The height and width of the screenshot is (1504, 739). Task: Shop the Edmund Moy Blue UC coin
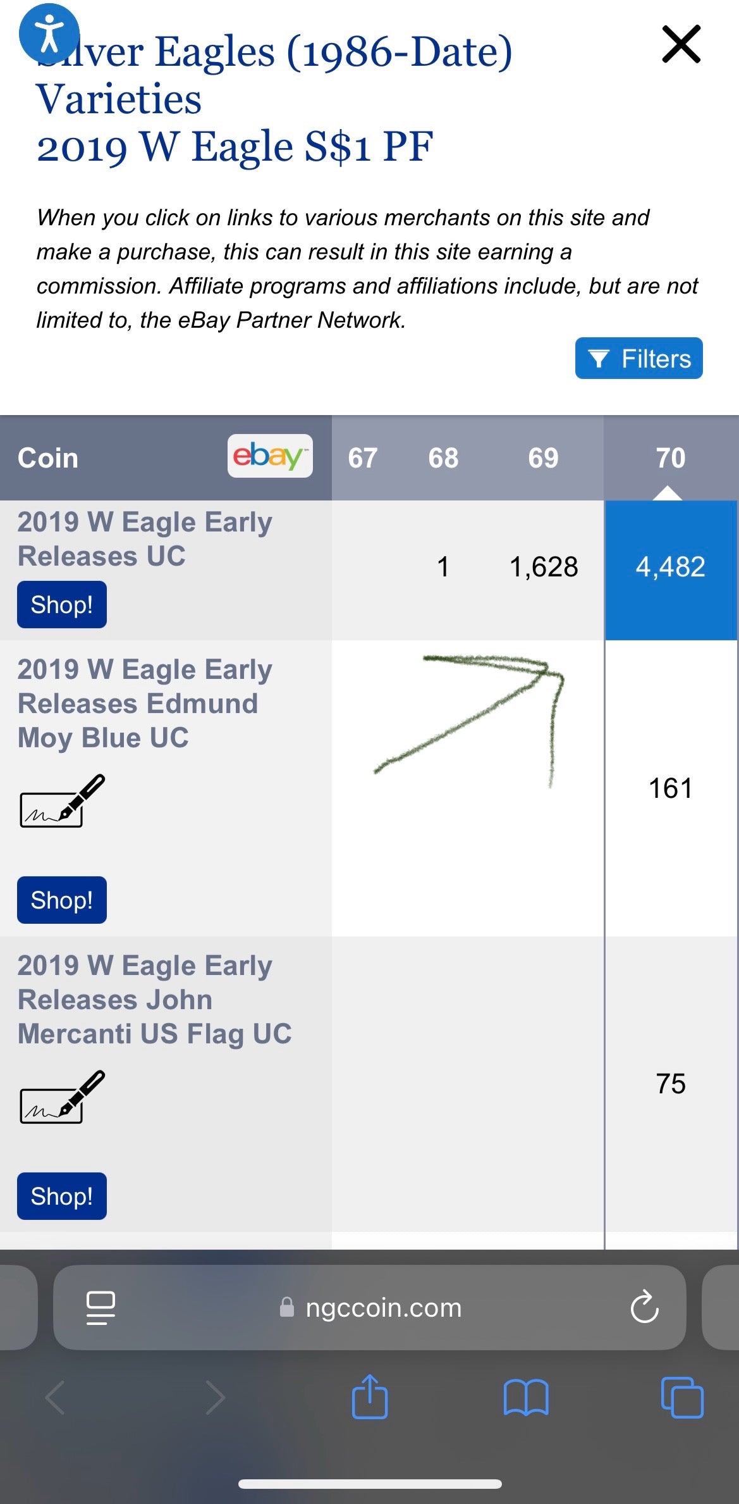[x=61, y=900]
